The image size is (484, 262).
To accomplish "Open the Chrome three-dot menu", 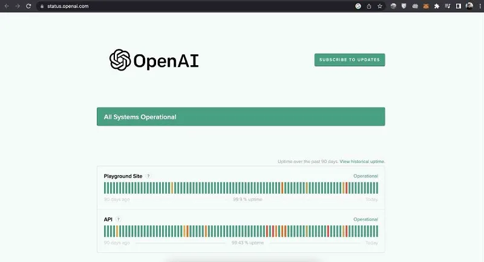I will [480, 6].
